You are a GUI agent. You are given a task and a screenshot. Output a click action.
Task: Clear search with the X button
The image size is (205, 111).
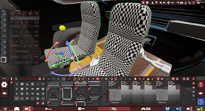click(44, 79)
